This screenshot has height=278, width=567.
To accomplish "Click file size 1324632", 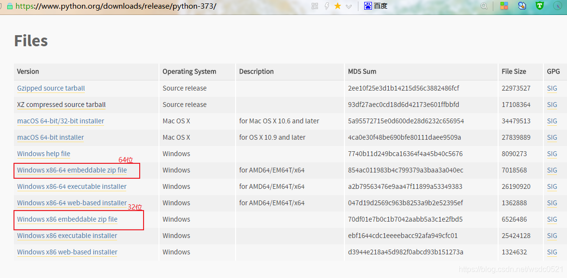I will [x=514, y=252].
